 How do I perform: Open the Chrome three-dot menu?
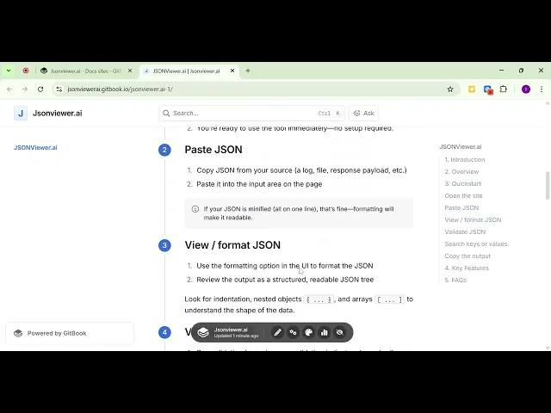[x=542, y=89]
